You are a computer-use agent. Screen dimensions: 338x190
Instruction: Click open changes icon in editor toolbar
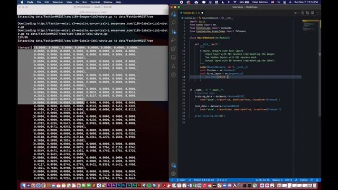[x=307, y=13]
